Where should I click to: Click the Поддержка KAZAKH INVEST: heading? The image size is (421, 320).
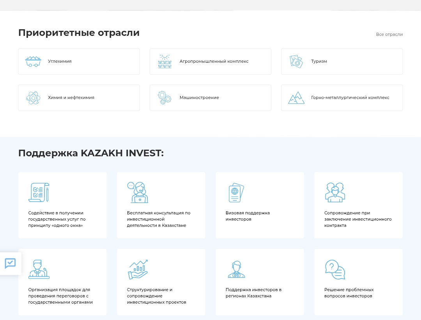coord(91,153)
